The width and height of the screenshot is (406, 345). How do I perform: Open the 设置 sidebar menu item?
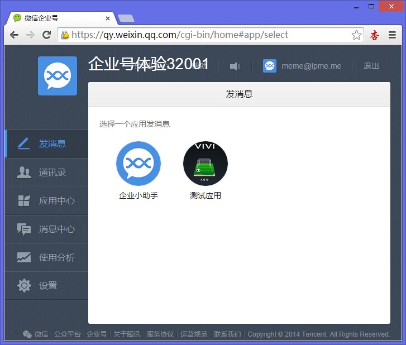click(46, 286)
